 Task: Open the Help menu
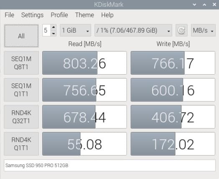tap(107, 15)
